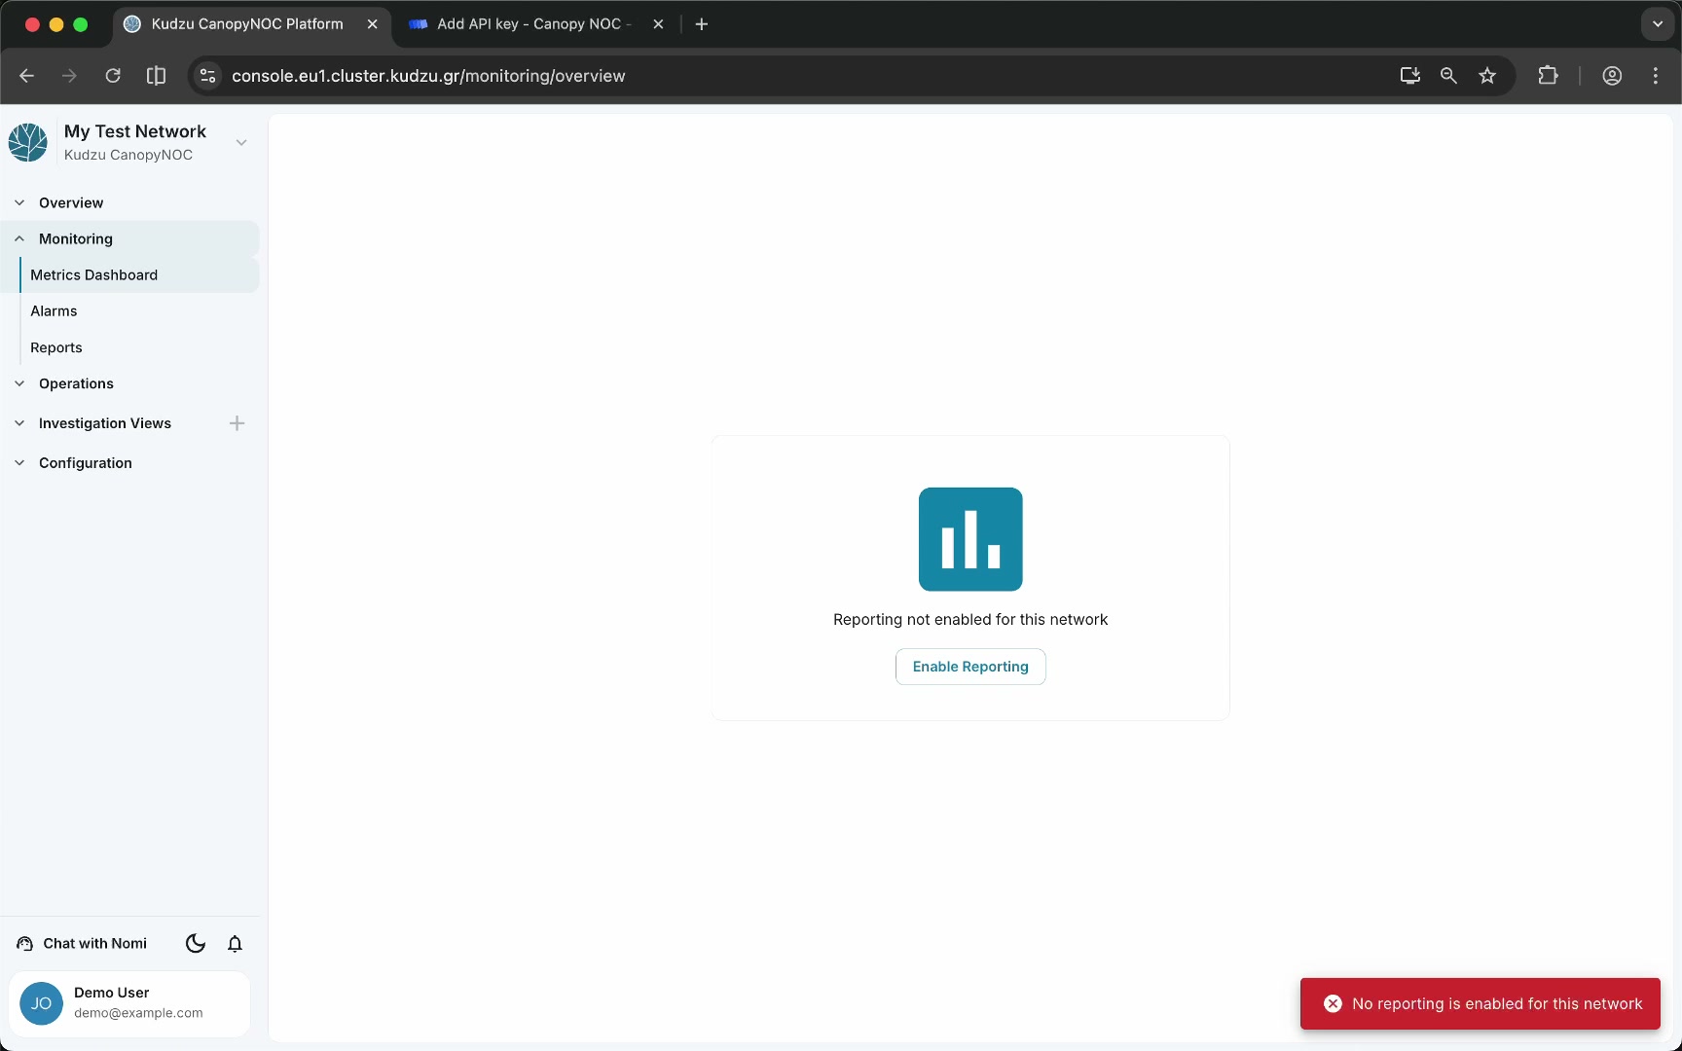Image resolution: width=1682 pixels, height=1051 pixels.
Task: Dismiss the error toast X icon
Action: coord(1334,1003)
